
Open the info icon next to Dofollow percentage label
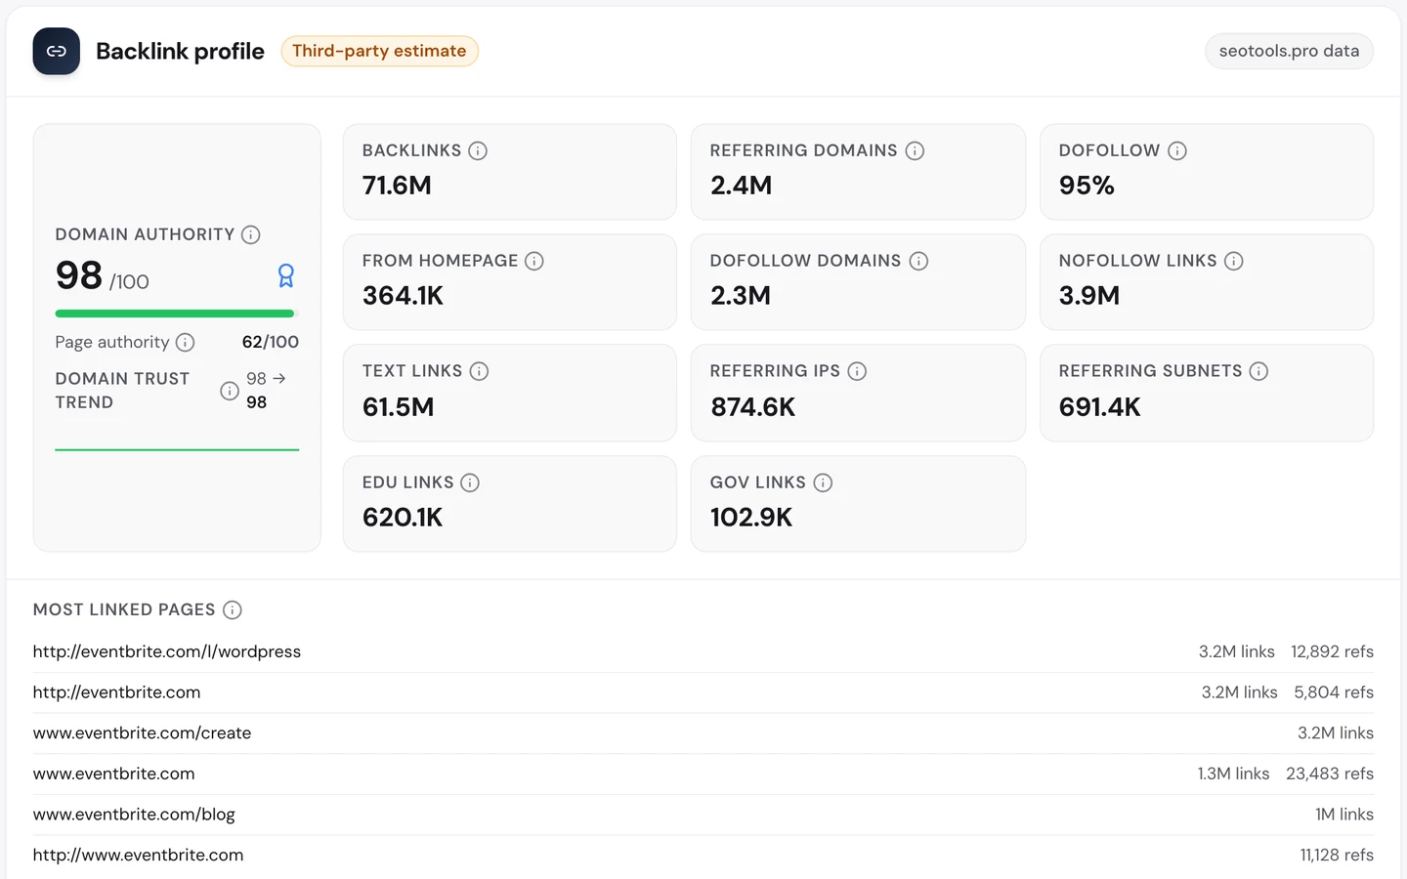[x=1177, y=150]
